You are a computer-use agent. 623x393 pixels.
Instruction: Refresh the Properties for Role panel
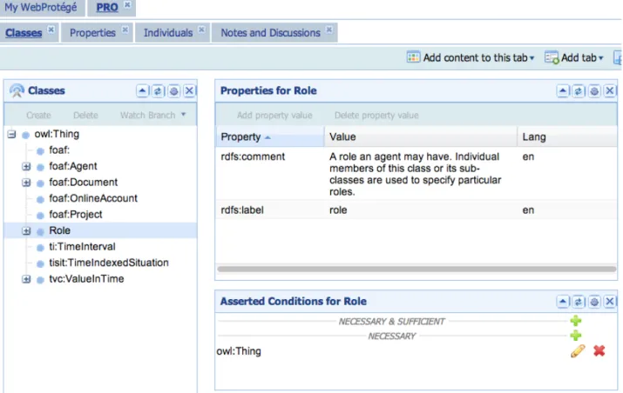pos(579,90)
